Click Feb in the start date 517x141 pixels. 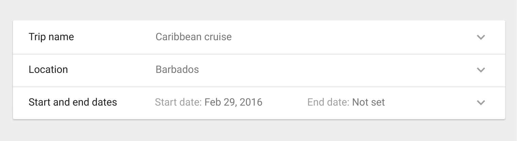212,102
